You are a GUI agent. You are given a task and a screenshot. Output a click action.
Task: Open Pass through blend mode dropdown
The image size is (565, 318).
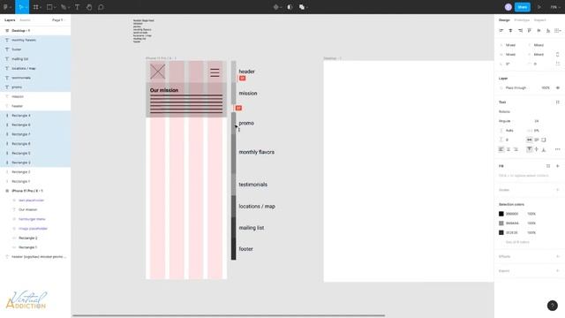click(x=516, y=87)
